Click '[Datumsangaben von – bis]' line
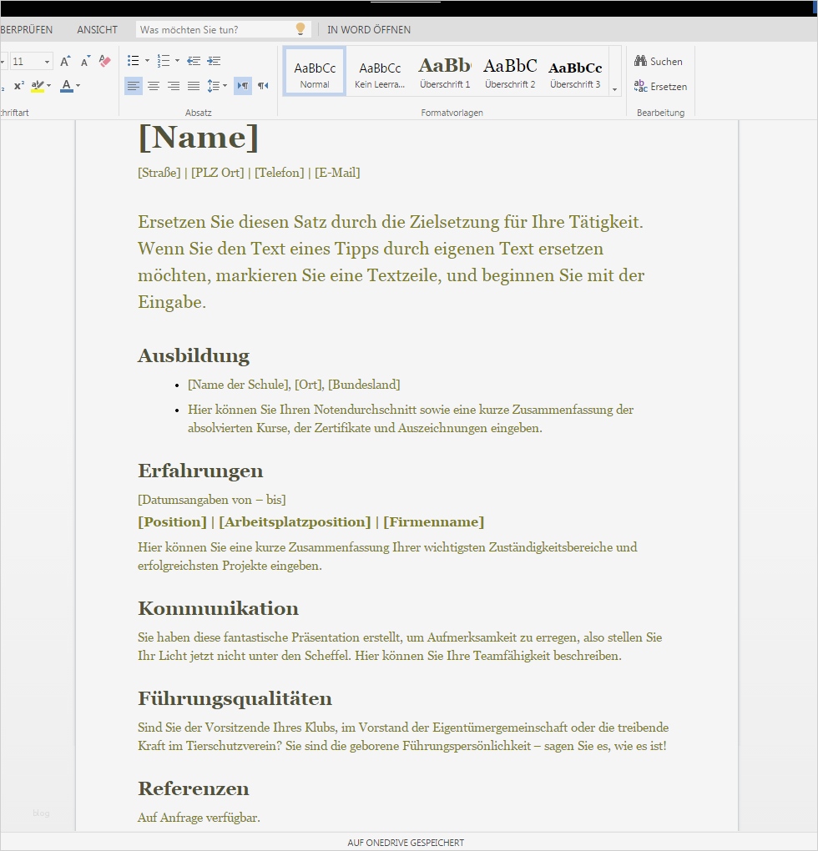This screenshot has height=851, width=818. click(212, 500)
